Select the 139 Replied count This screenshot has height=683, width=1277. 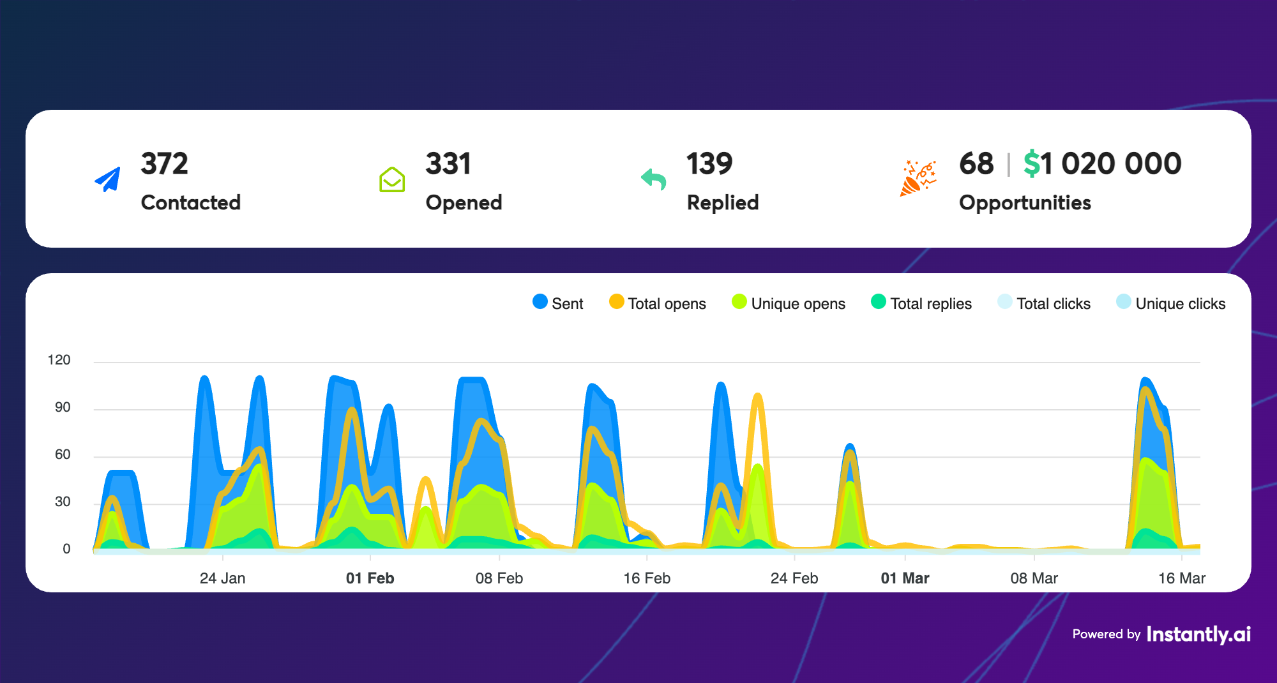pyautogui.click(x=709, y=164)
